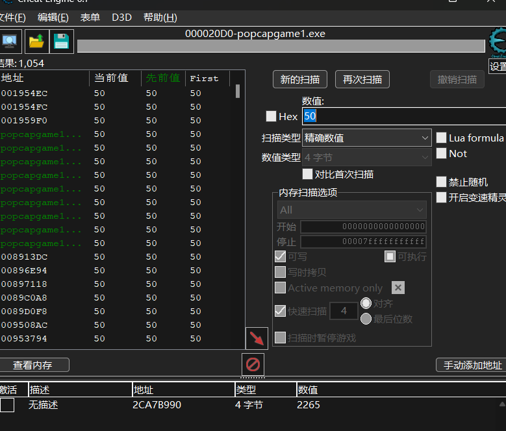This screenshot has width=506, height=431.
Task: Toggle Active memory only checkbox
Action: coord(280,288)
